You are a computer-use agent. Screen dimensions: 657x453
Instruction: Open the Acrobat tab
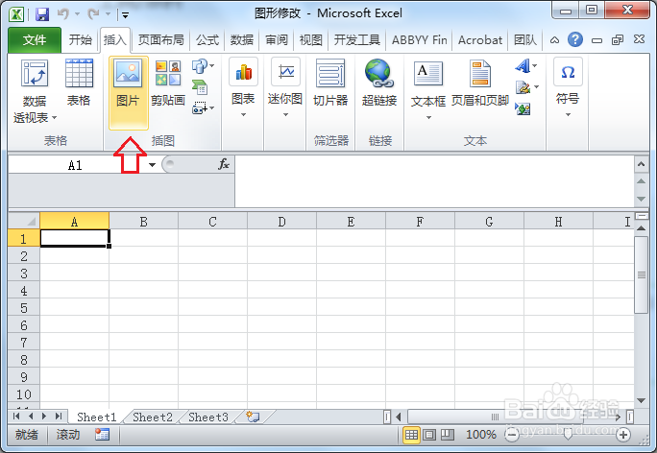coord(480,39)
